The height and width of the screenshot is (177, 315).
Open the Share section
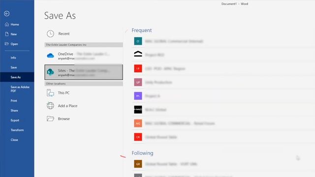[x=14, y=110]
